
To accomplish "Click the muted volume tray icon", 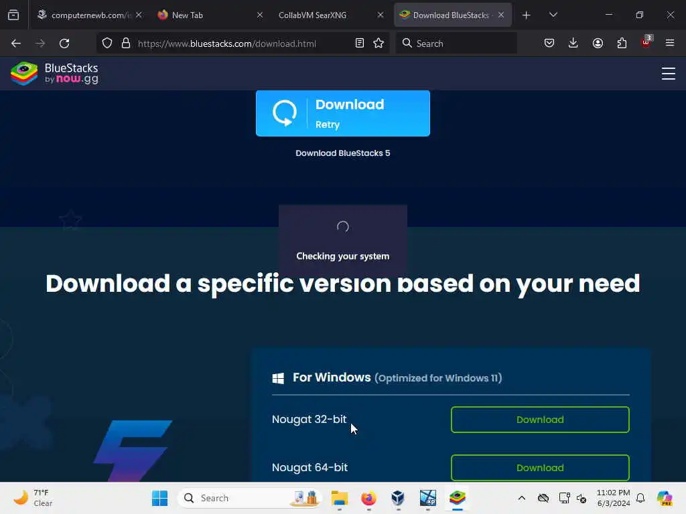I will pos(581,498).
